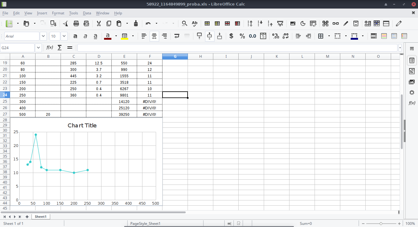Click the Paste clipboard icon
The width and height of the screenshot is (418, 227).
[119, 24]
